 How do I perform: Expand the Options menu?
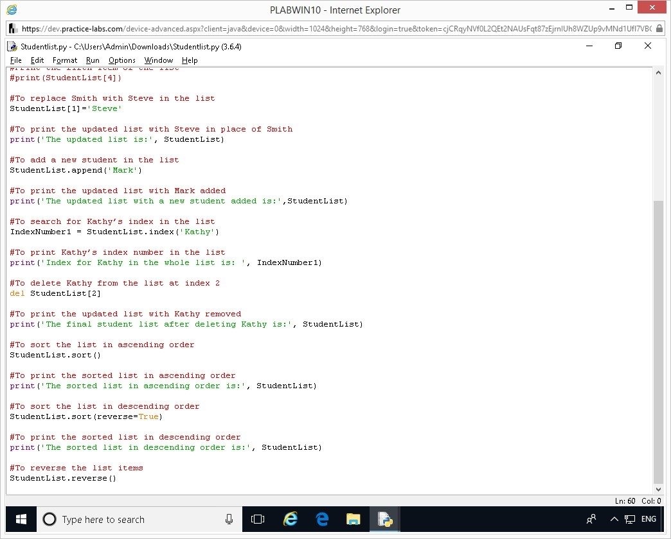coord(121,60)
